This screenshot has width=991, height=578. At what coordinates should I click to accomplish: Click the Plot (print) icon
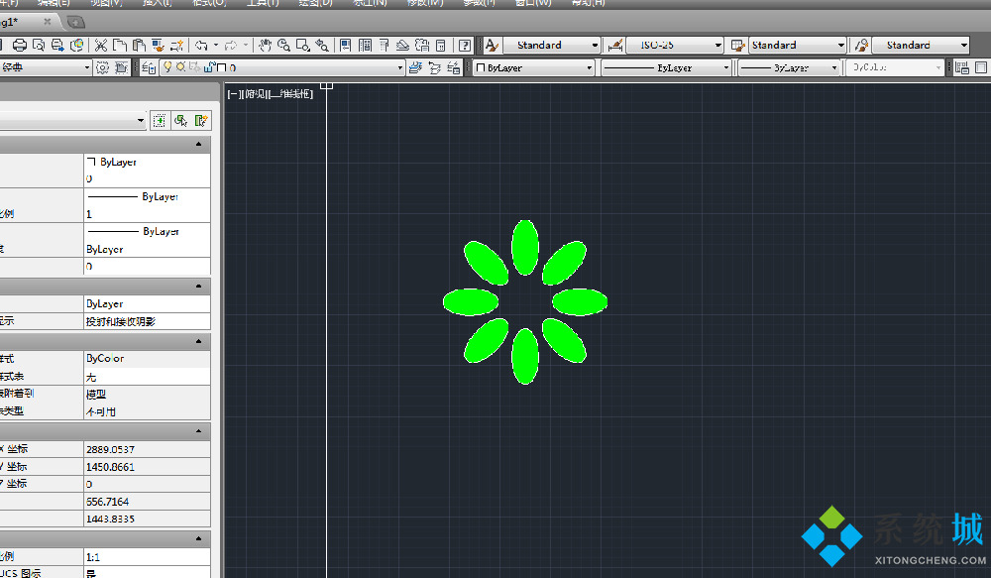(20, 45)
